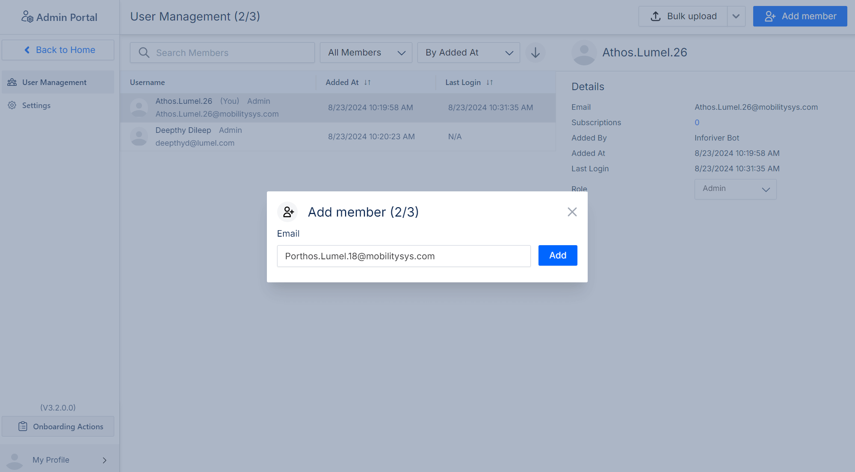The image size is (855, 472).
Task: Click version label (V3.2.0.0)
Action: (x=58, y=408)
